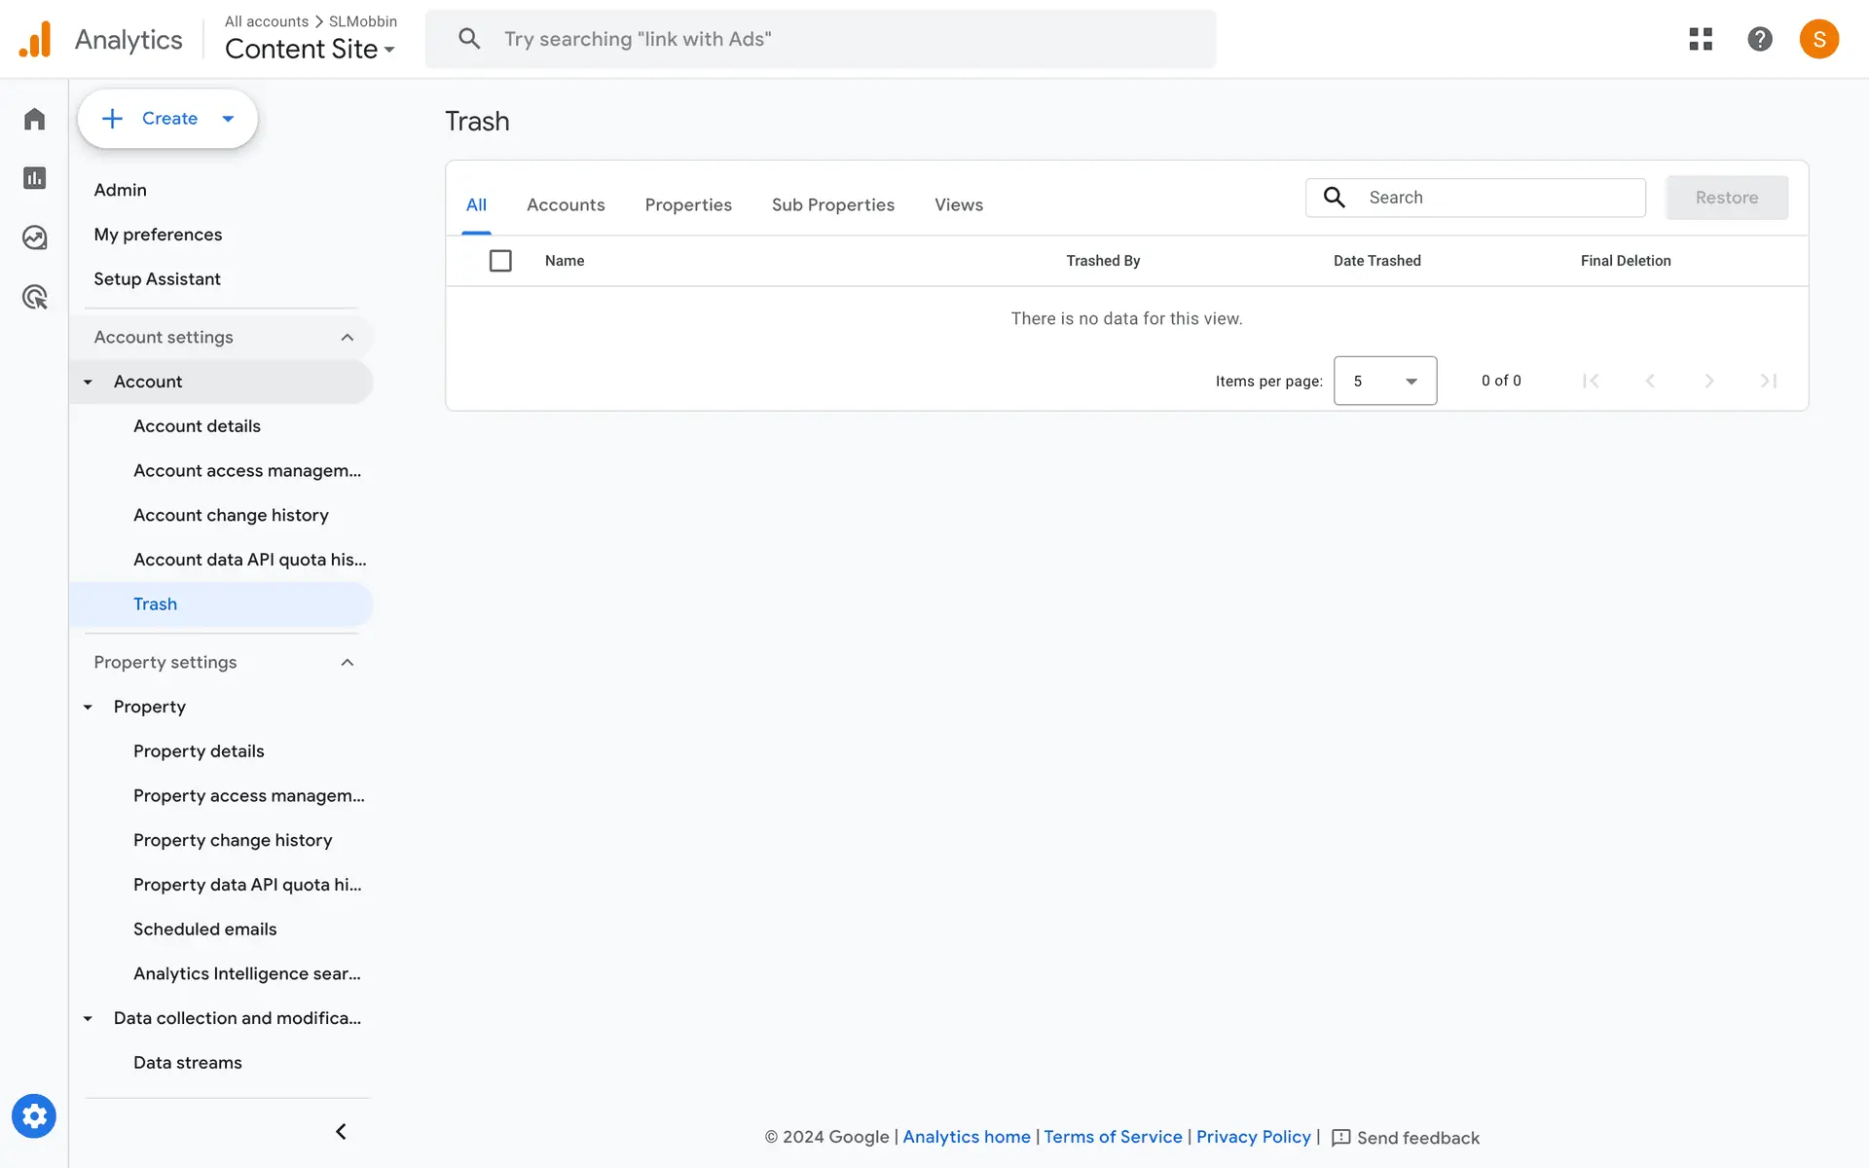Viewport: 1869px width, 1168px height.
Task: Open the Content Site property selector
Action: (x=310, y=49)
